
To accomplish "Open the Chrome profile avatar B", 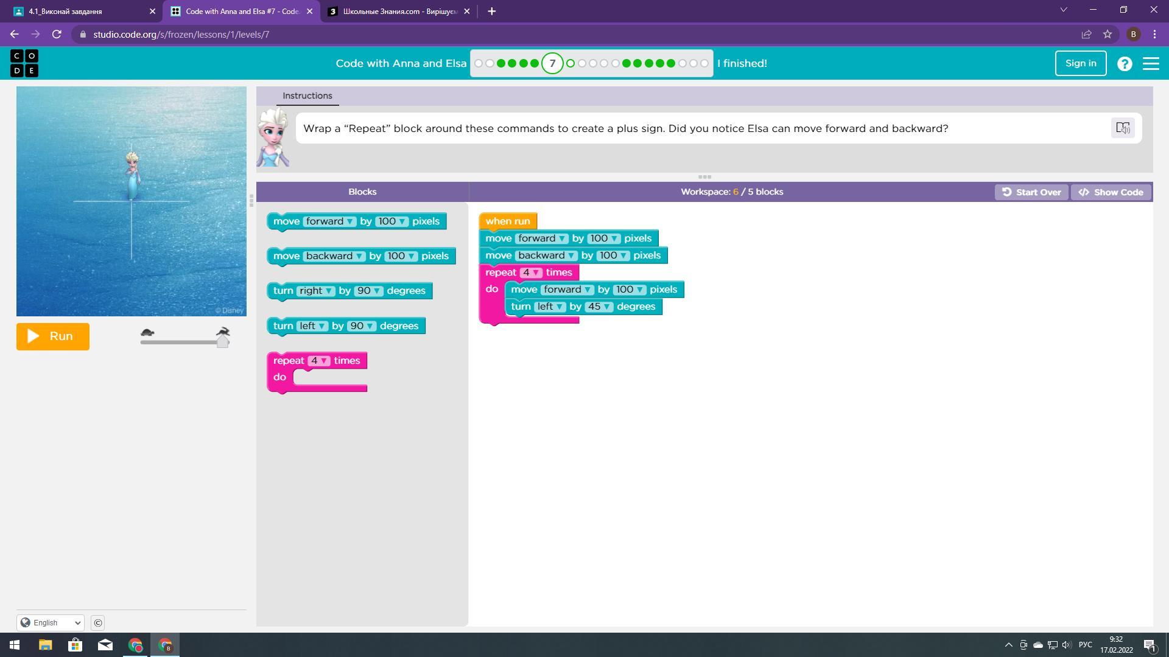I will pos(1133,35).
